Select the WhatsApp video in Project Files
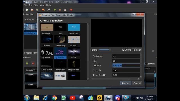Viewport: 180px width, 101px height. point(30,29)
